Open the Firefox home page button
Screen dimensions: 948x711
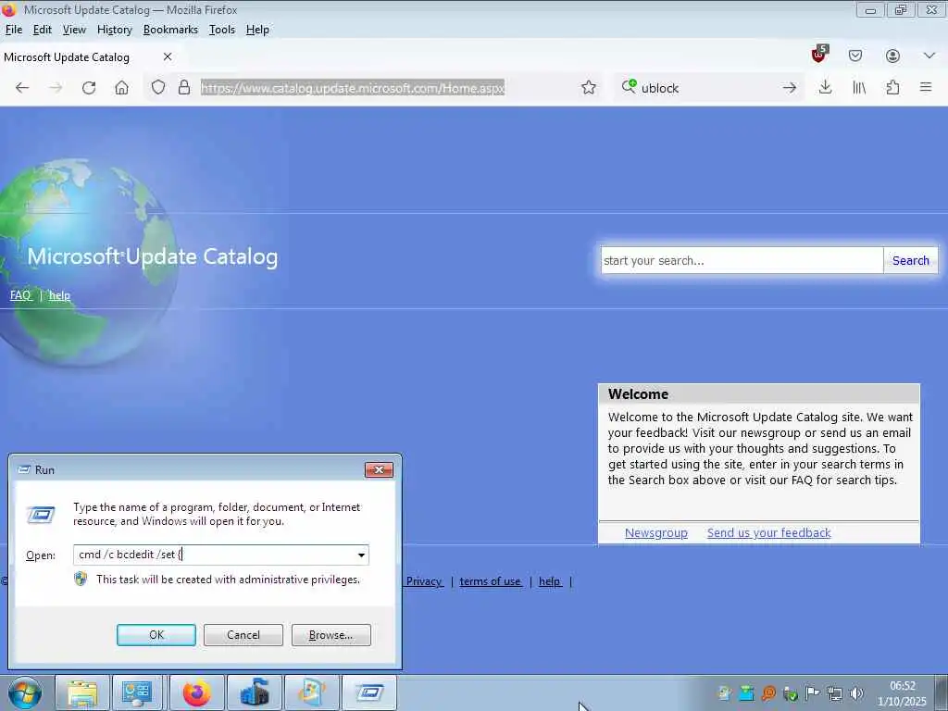coord(121,88)
